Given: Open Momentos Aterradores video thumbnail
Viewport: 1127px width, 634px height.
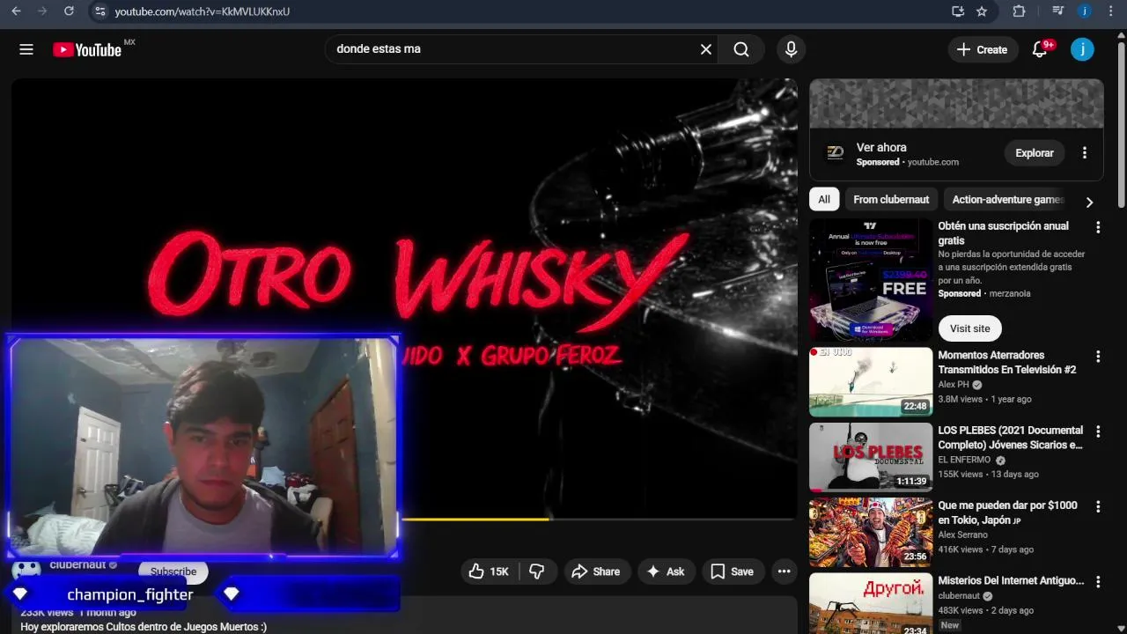Looking at the screenshot, I should 871,381.
